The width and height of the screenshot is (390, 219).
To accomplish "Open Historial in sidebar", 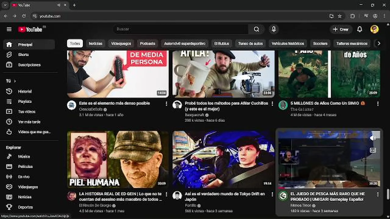I will click(29, 91).
